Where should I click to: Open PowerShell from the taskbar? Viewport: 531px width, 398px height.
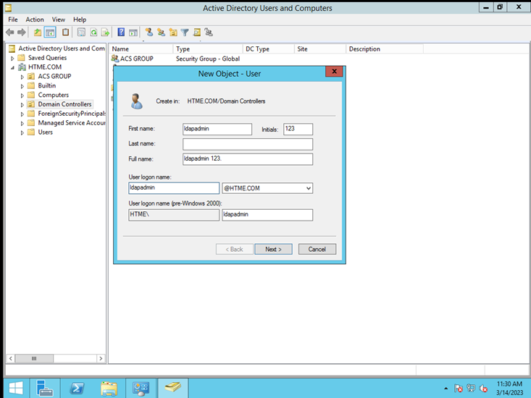point(77,388)
